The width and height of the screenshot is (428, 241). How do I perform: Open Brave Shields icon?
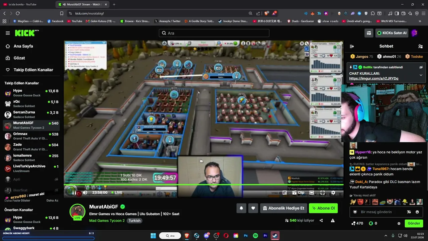coord(266,13)
